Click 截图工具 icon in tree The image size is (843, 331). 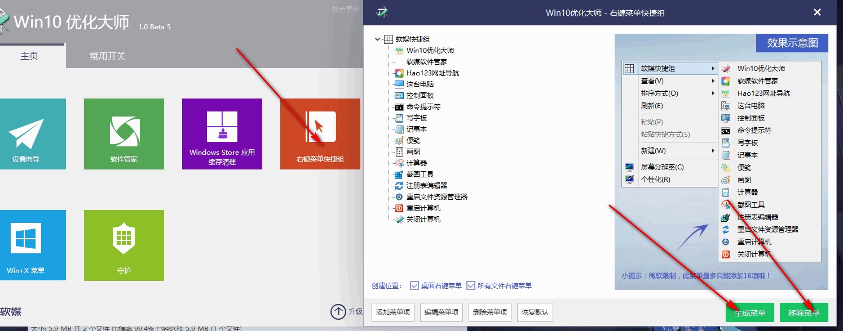pyautogui.click(x=399, y=175)
